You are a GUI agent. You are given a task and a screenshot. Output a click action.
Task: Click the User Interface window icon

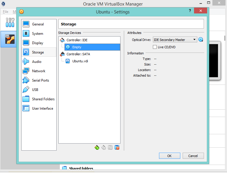pyautogui.click(x=26, y=108)
